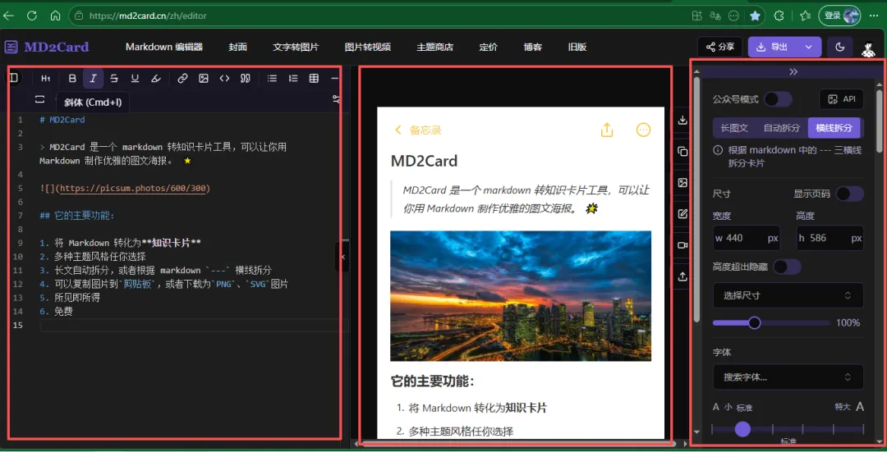887x452 pixels.
Task: Apply highlighter marker formatting
Action: pos(156,79)
